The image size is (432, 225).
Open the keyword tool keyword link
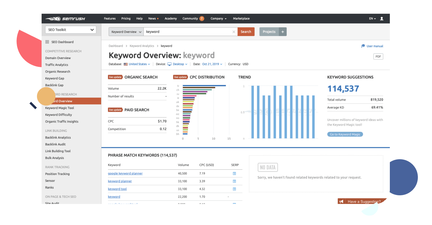[x=117, y=189]
